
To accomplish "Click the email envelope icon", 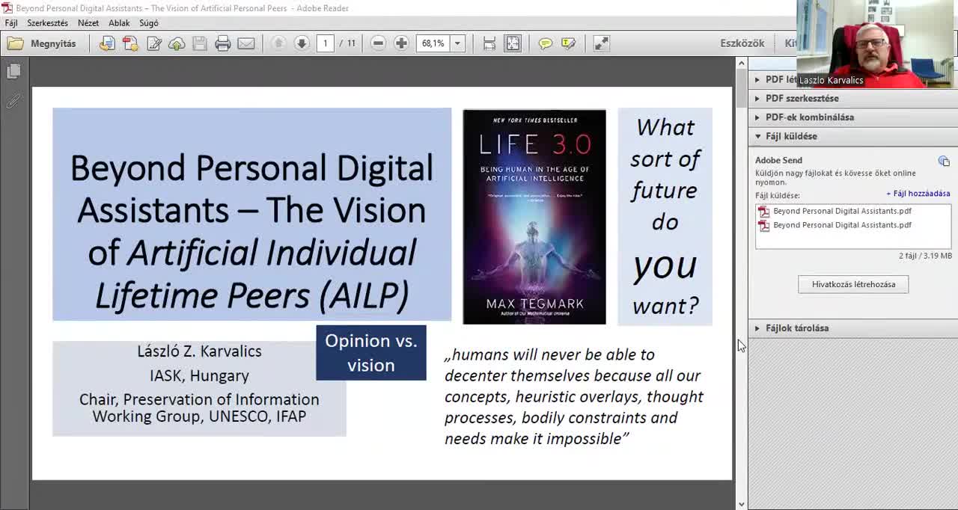I will click(245, 43).
